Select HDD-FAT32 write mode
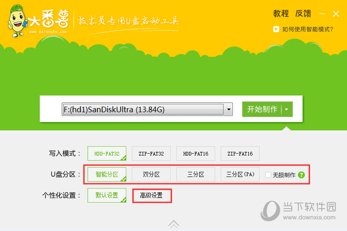 pyautogui.click(x=107, y=153)
